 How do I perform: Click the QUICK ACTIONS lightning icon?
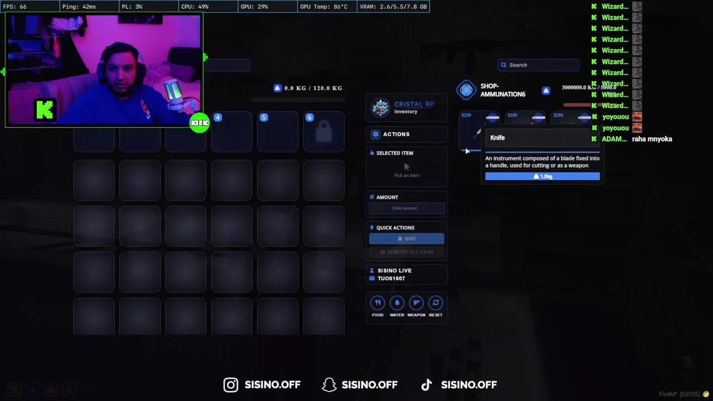coord(372,228)
